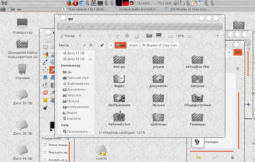Open the Переход menu in the file manager
The height and width of the screenshot is (162, 255).
pyautogui.click(x=99, y=27)
